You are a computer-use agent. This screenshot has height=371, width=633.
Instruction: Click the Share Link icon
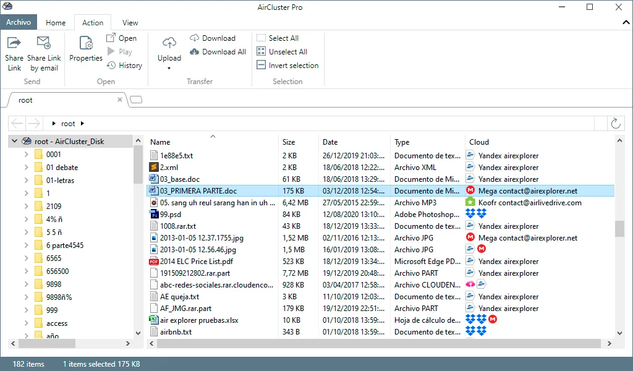[x=14, y=43]
